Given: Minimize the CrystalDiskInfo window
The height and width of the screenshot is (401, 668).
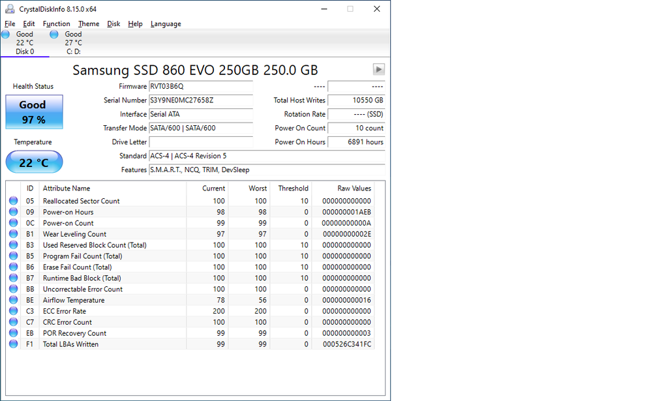Looking at the screenshot, I should point(324,9).
